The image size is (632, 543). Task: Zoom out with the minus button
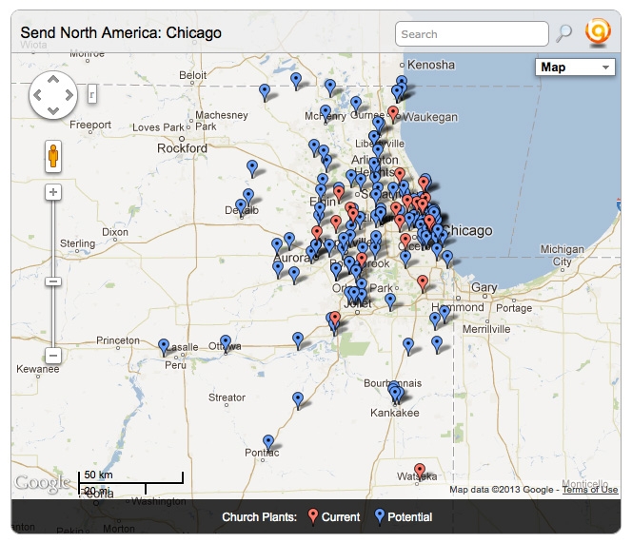tap(53, 356)
